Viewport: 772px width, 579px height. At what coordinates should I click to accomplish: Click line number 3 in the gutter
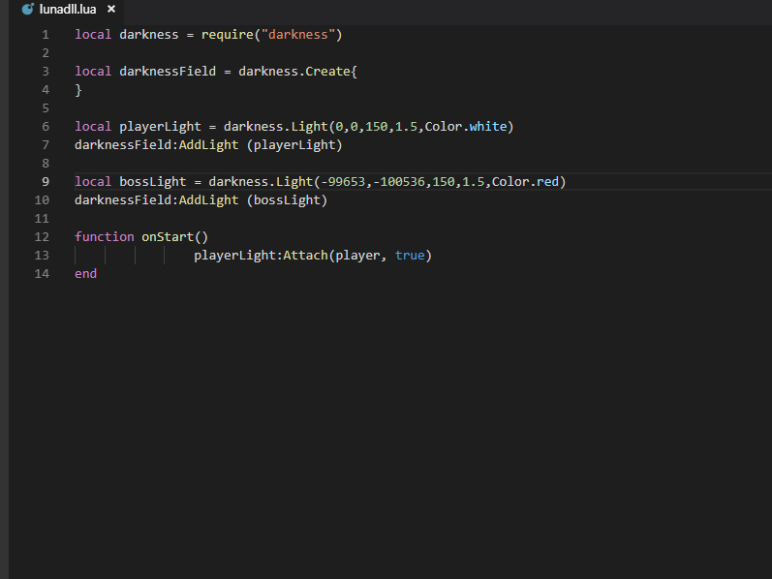(46, 72)
